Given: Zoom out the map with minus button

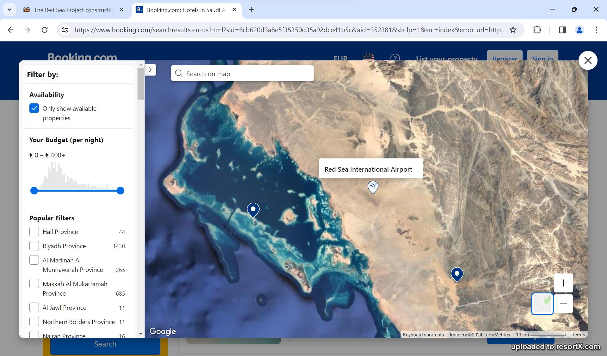Looking at the screenshot, I should tap(563, 304).
